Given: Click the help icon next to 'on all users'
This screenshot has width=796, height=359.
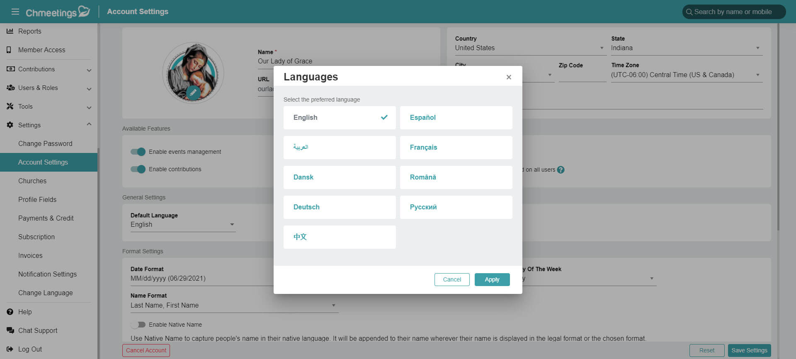Looking at the screenshot, I should 561,170.
